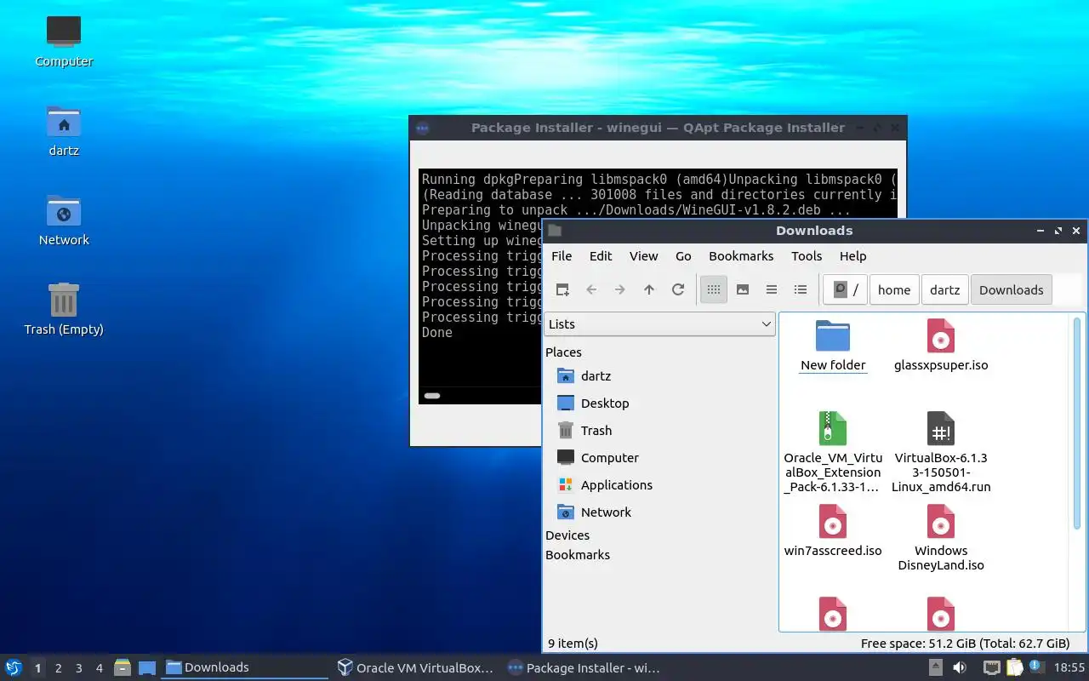
Task: Switch to compact list view
Action: [x=772, y=289]
